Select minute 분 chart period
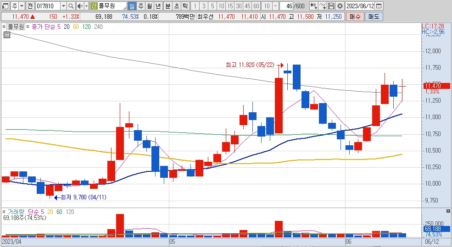Viewport: 452px width, 247px height. point(168,6)
